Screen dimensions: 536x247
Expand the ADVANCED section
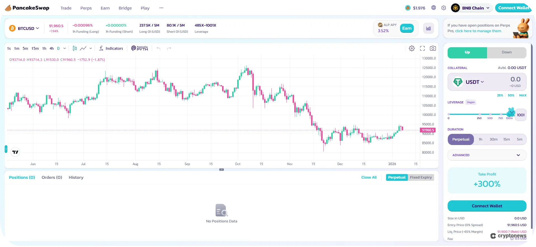click(487, 155)
